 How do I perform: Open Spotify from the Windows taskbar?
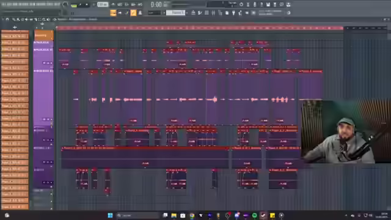[254, 215]
